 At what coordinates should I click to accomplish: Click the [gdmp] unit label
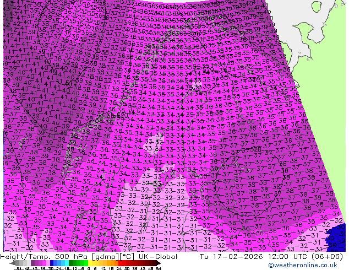click(106, 257)
